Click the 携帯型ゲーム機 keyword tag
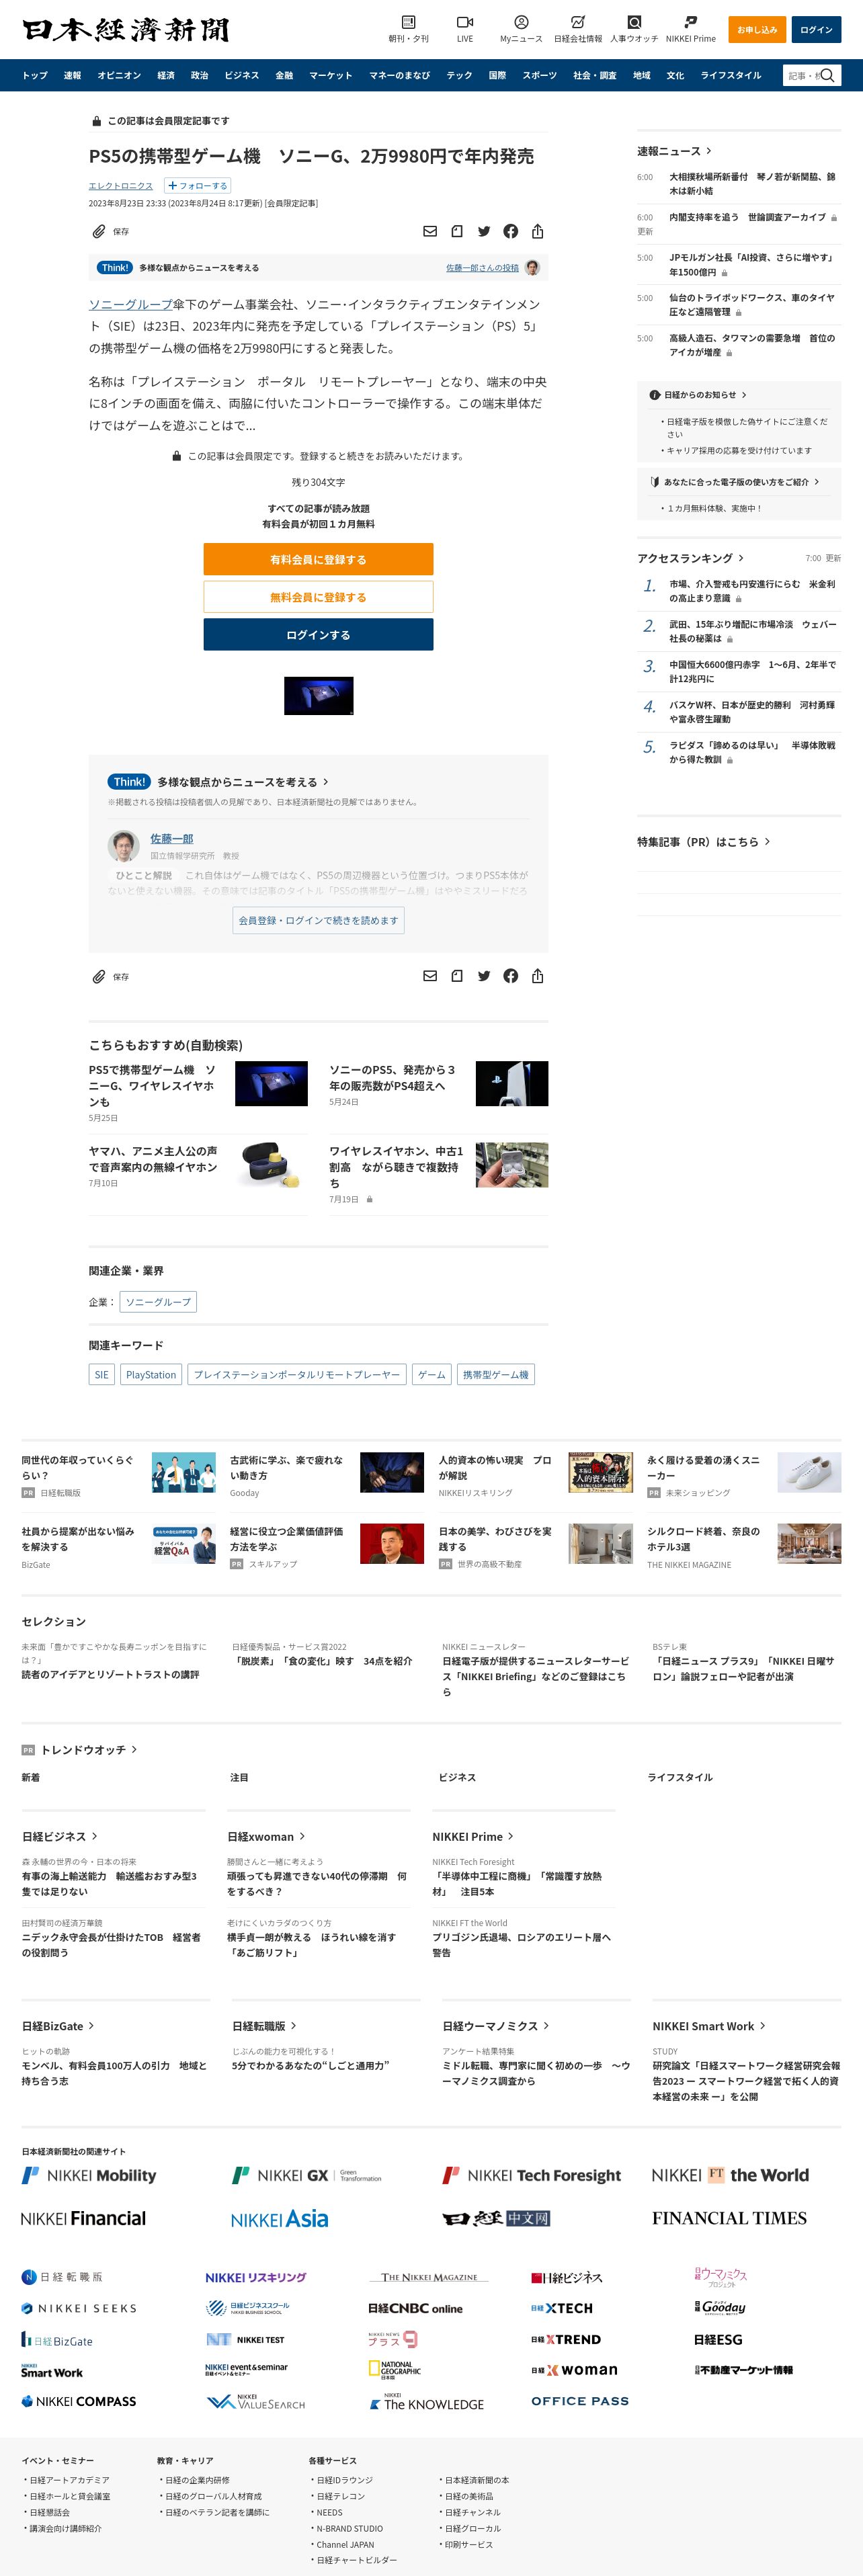863x2576 pixels. pos(495,1375)
